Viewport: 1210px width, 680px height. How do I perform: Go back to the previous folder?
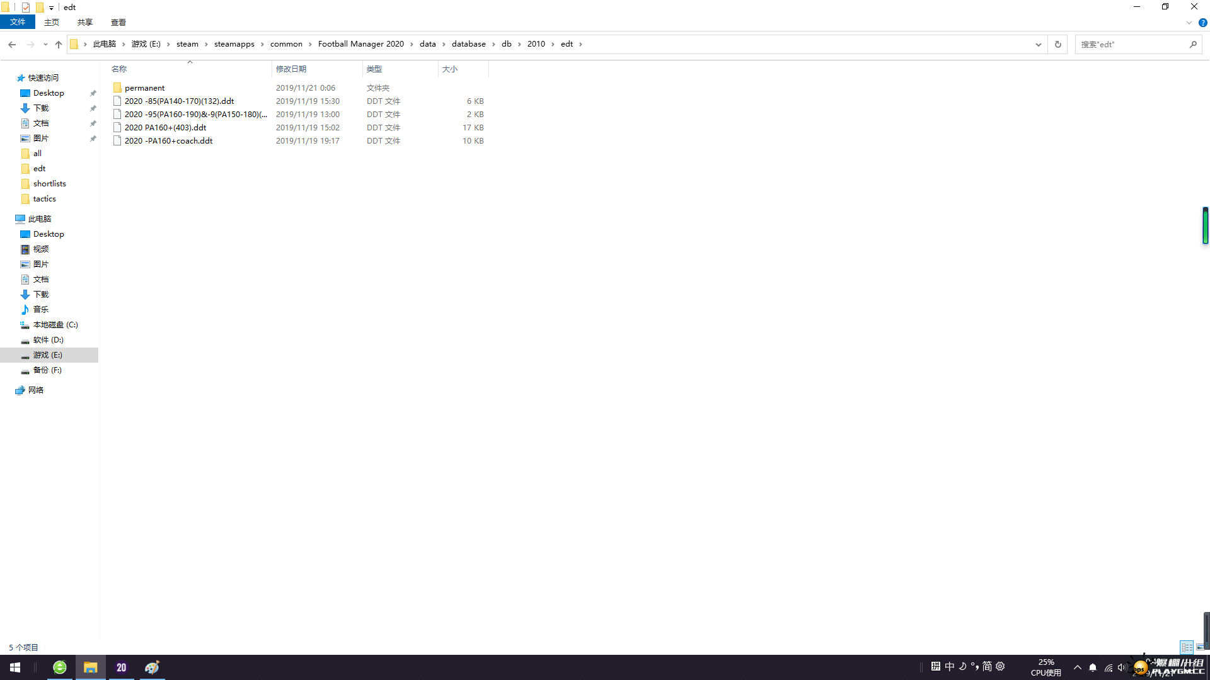click(12, 44)
